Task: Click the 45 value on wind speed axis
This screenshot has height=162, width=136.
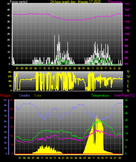Action: 8,10
